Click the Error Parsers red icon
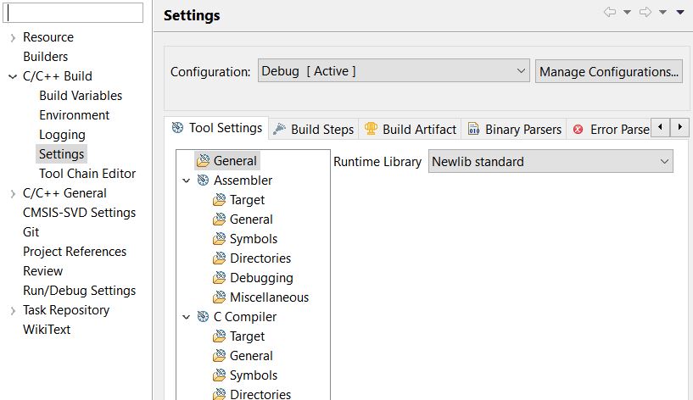693x400 pixels. pos(578,129)
